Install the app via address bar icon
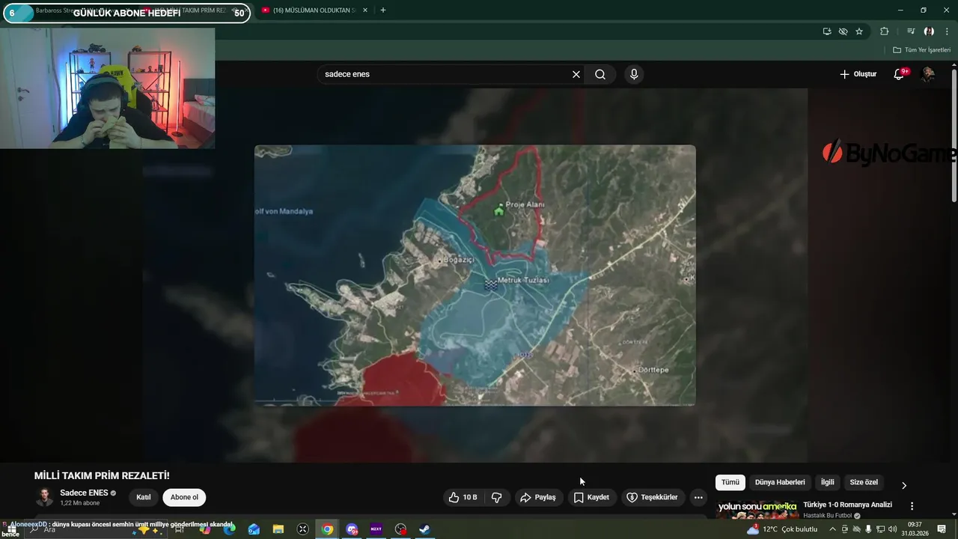958x539 pixels. tap(827, 31)
